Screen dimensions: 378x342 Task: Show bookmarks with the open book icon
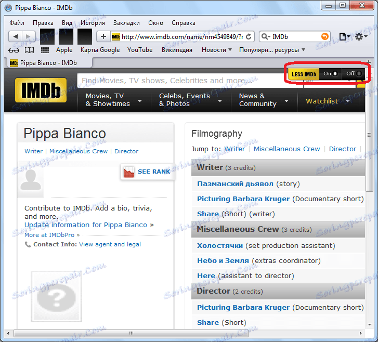(x=30, y=50)
